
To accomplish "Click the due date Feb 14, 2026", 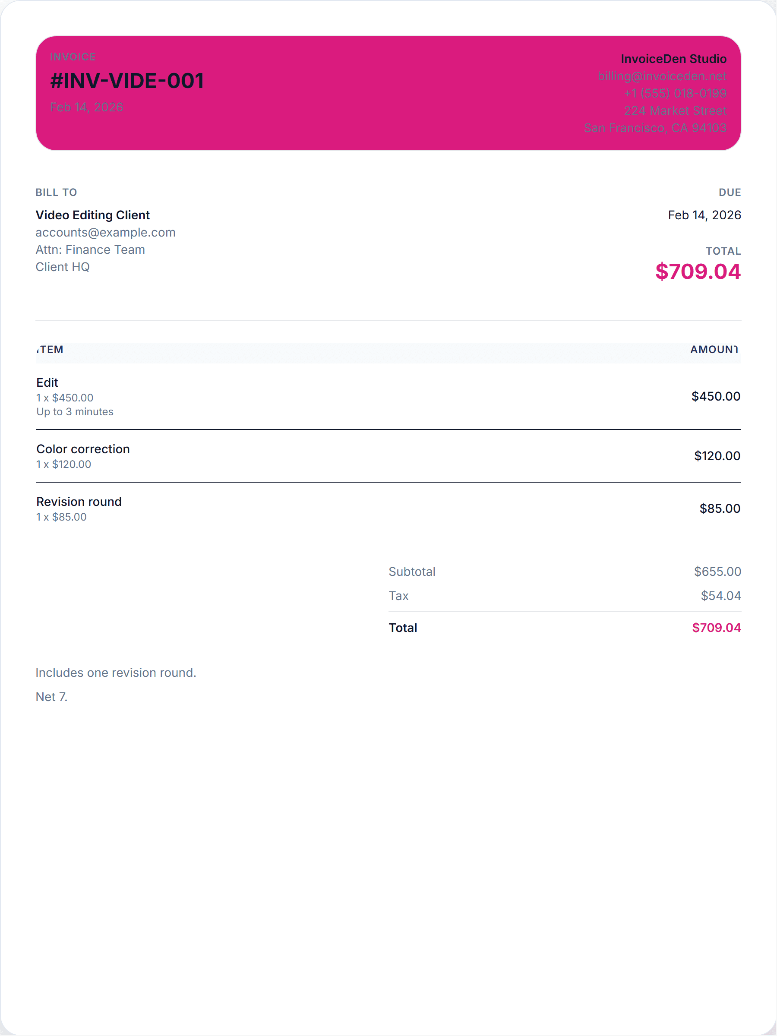I will pyautogui.click(x=704, y=215).
